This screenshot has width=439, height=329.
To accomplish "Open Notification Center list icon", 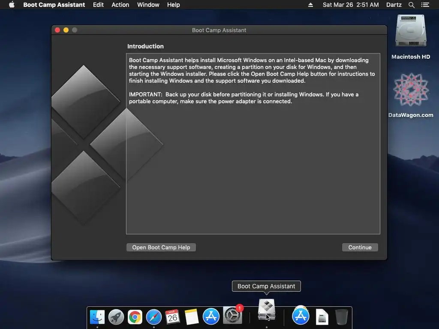I will pyautogui.click(x=425, y=5).
